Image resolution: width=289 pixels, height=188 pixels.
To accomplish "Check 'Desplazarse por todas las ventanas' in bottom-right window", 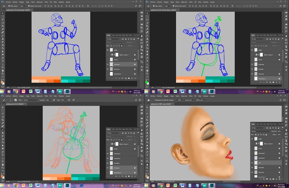I will tap(154, 100).
